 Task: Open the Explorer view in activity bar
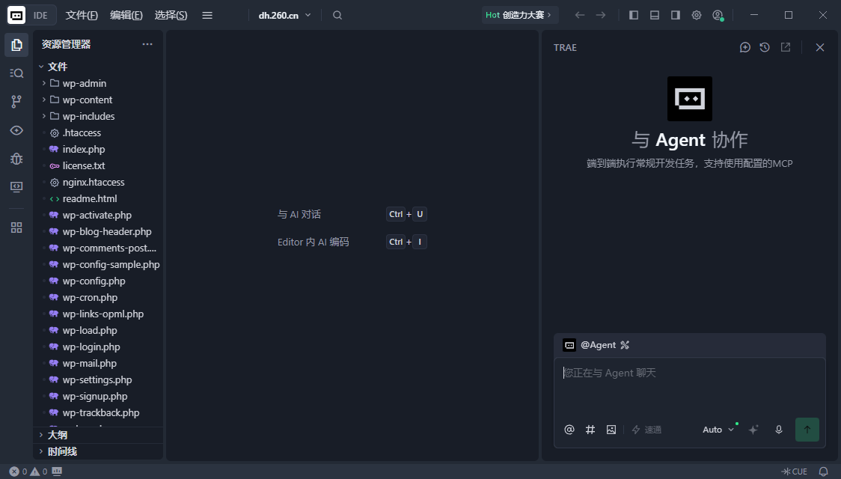point(16,45)
